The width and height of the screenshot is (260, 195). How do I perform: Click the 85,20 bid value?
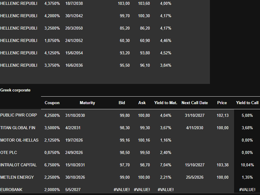[x=125, y=28]
